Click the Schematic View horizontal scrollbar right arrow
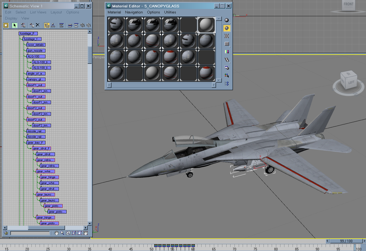This screenshot has width=366, height=251. point(85,228)
